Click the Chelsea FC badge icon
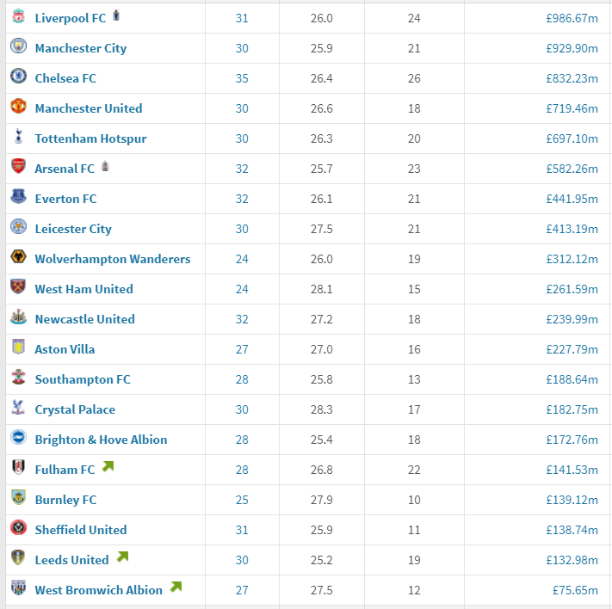The image size is (612, 609). (18, 76)
